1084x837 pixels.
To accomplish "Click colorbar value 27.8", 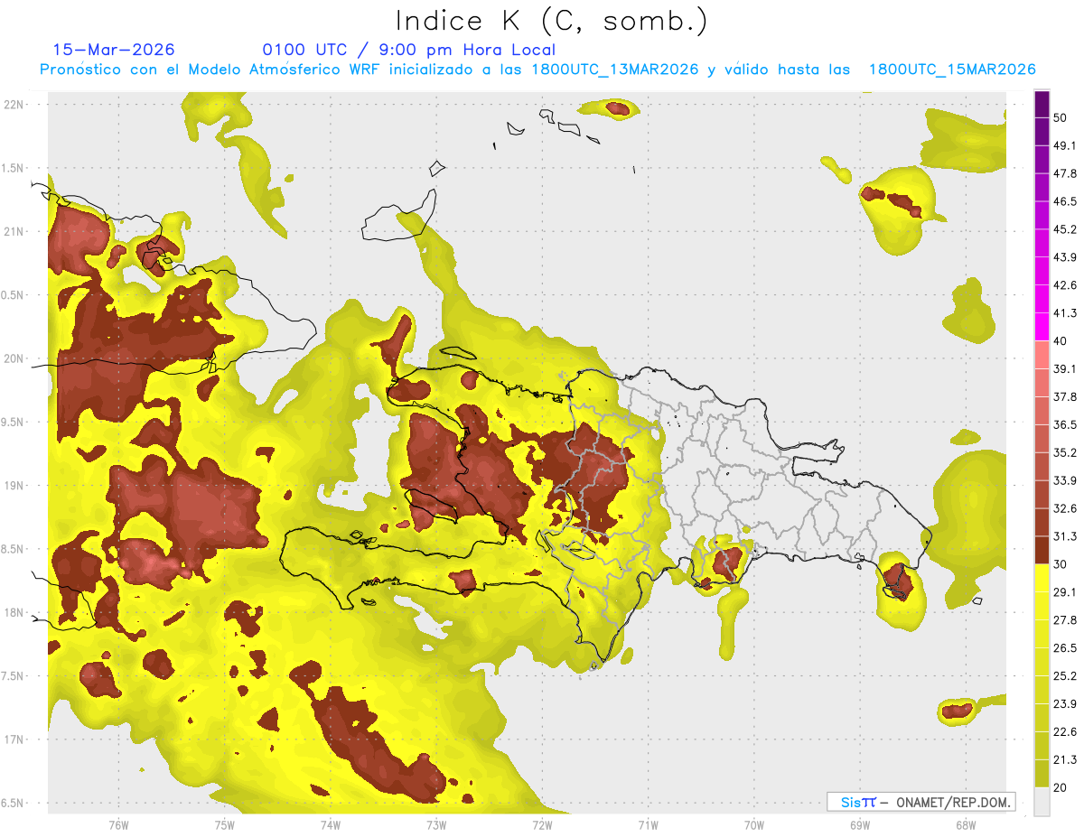I will coord(1065,620).
